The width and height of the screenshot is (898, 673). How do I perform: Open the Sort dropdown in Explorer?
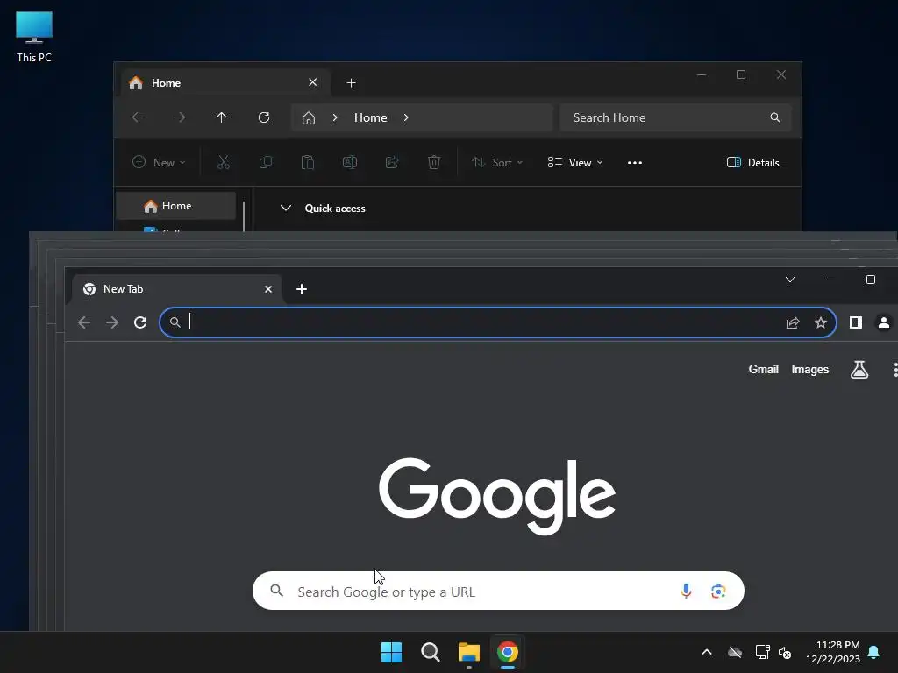497,162
